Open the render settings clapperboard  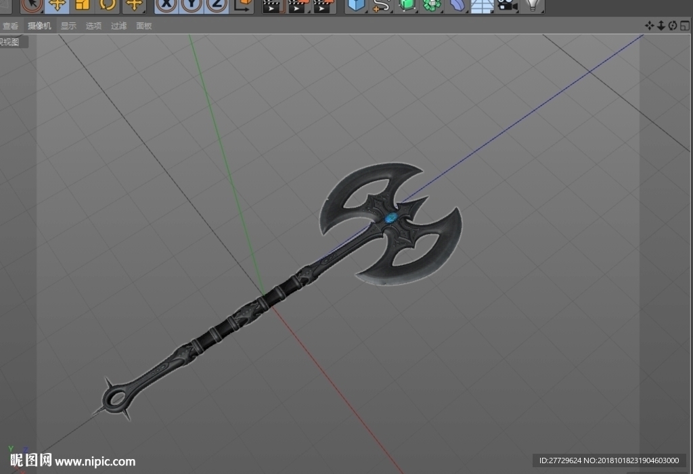pyautogui.click(x=323, y=5)
